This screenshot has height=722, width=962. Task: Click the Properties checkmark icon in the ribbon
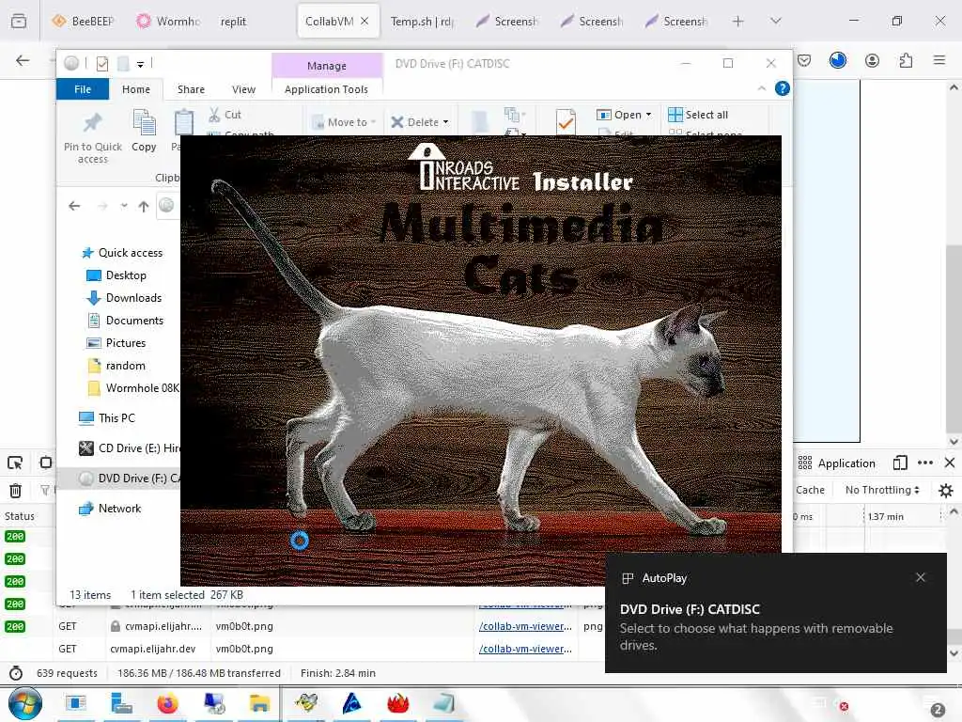coord(566,121)
